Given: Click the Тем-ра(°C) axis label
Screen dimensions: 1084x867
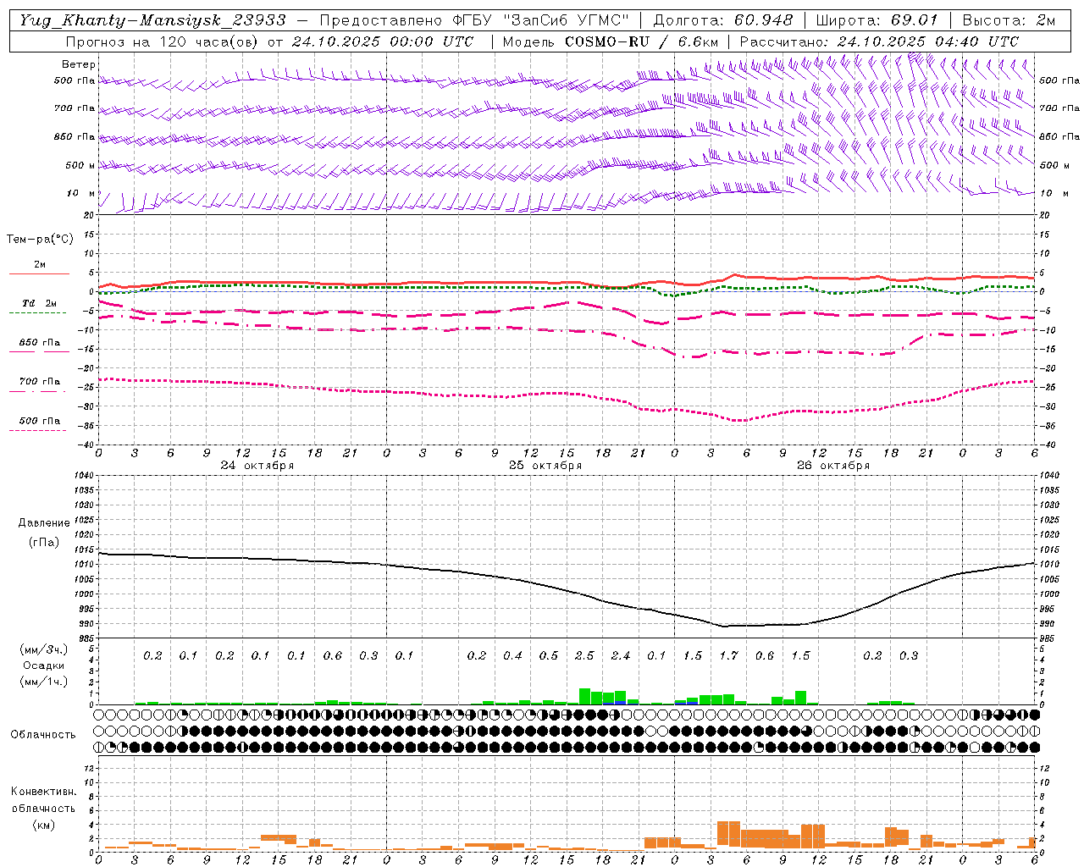Looking at the screenshot, I should (40, 240).
